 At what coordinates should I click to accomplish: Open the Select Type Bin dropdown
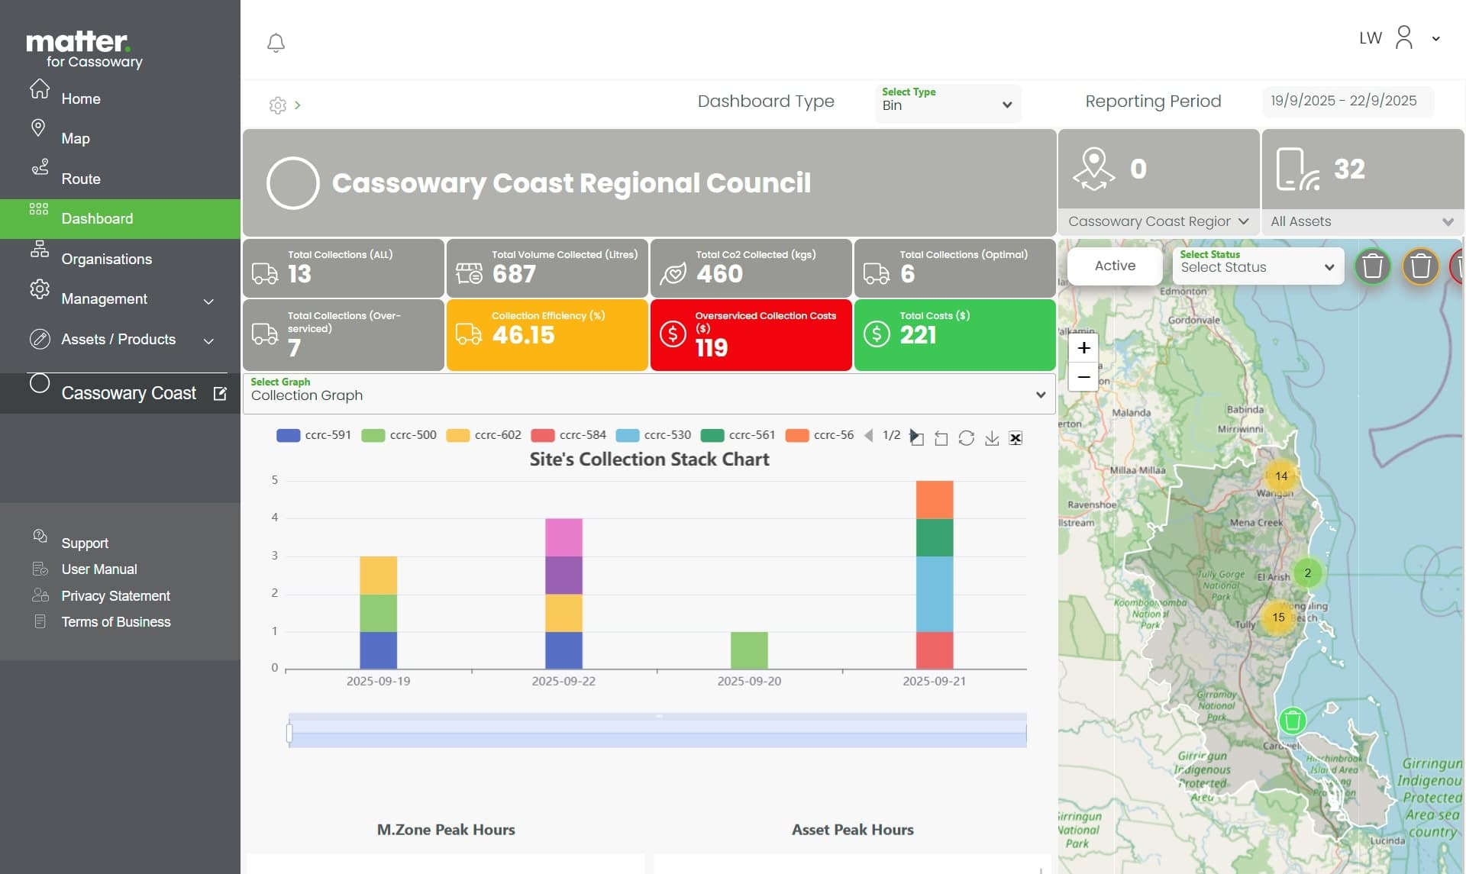pos(947,104)
